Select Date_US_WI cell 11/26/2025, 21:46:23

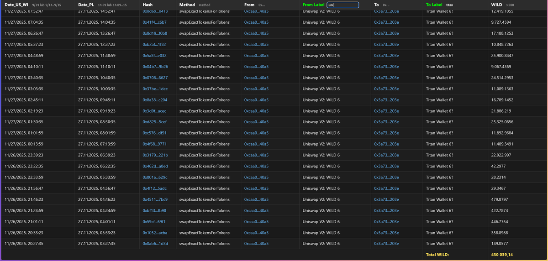pyautogui.click(x=24, y=199)
